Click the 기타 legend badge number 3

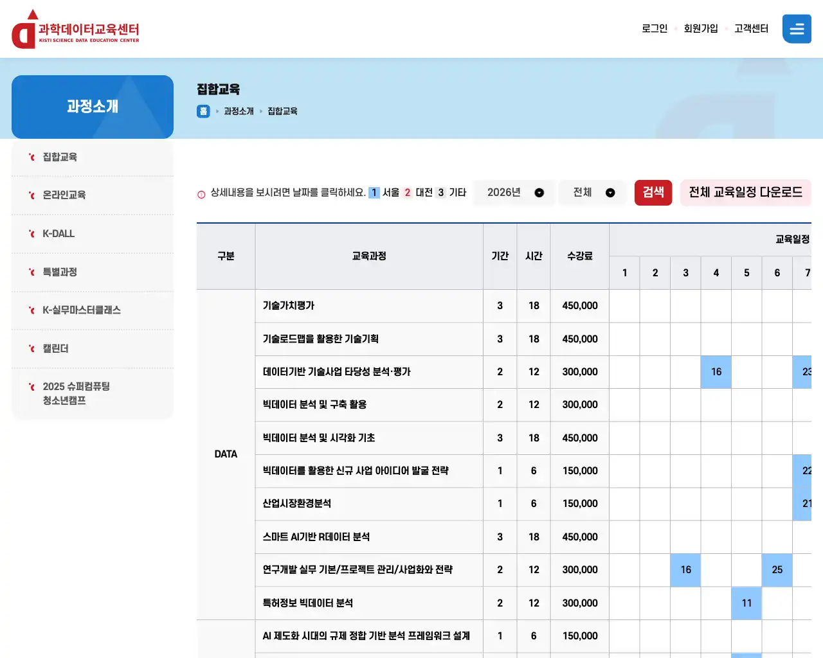440,193
